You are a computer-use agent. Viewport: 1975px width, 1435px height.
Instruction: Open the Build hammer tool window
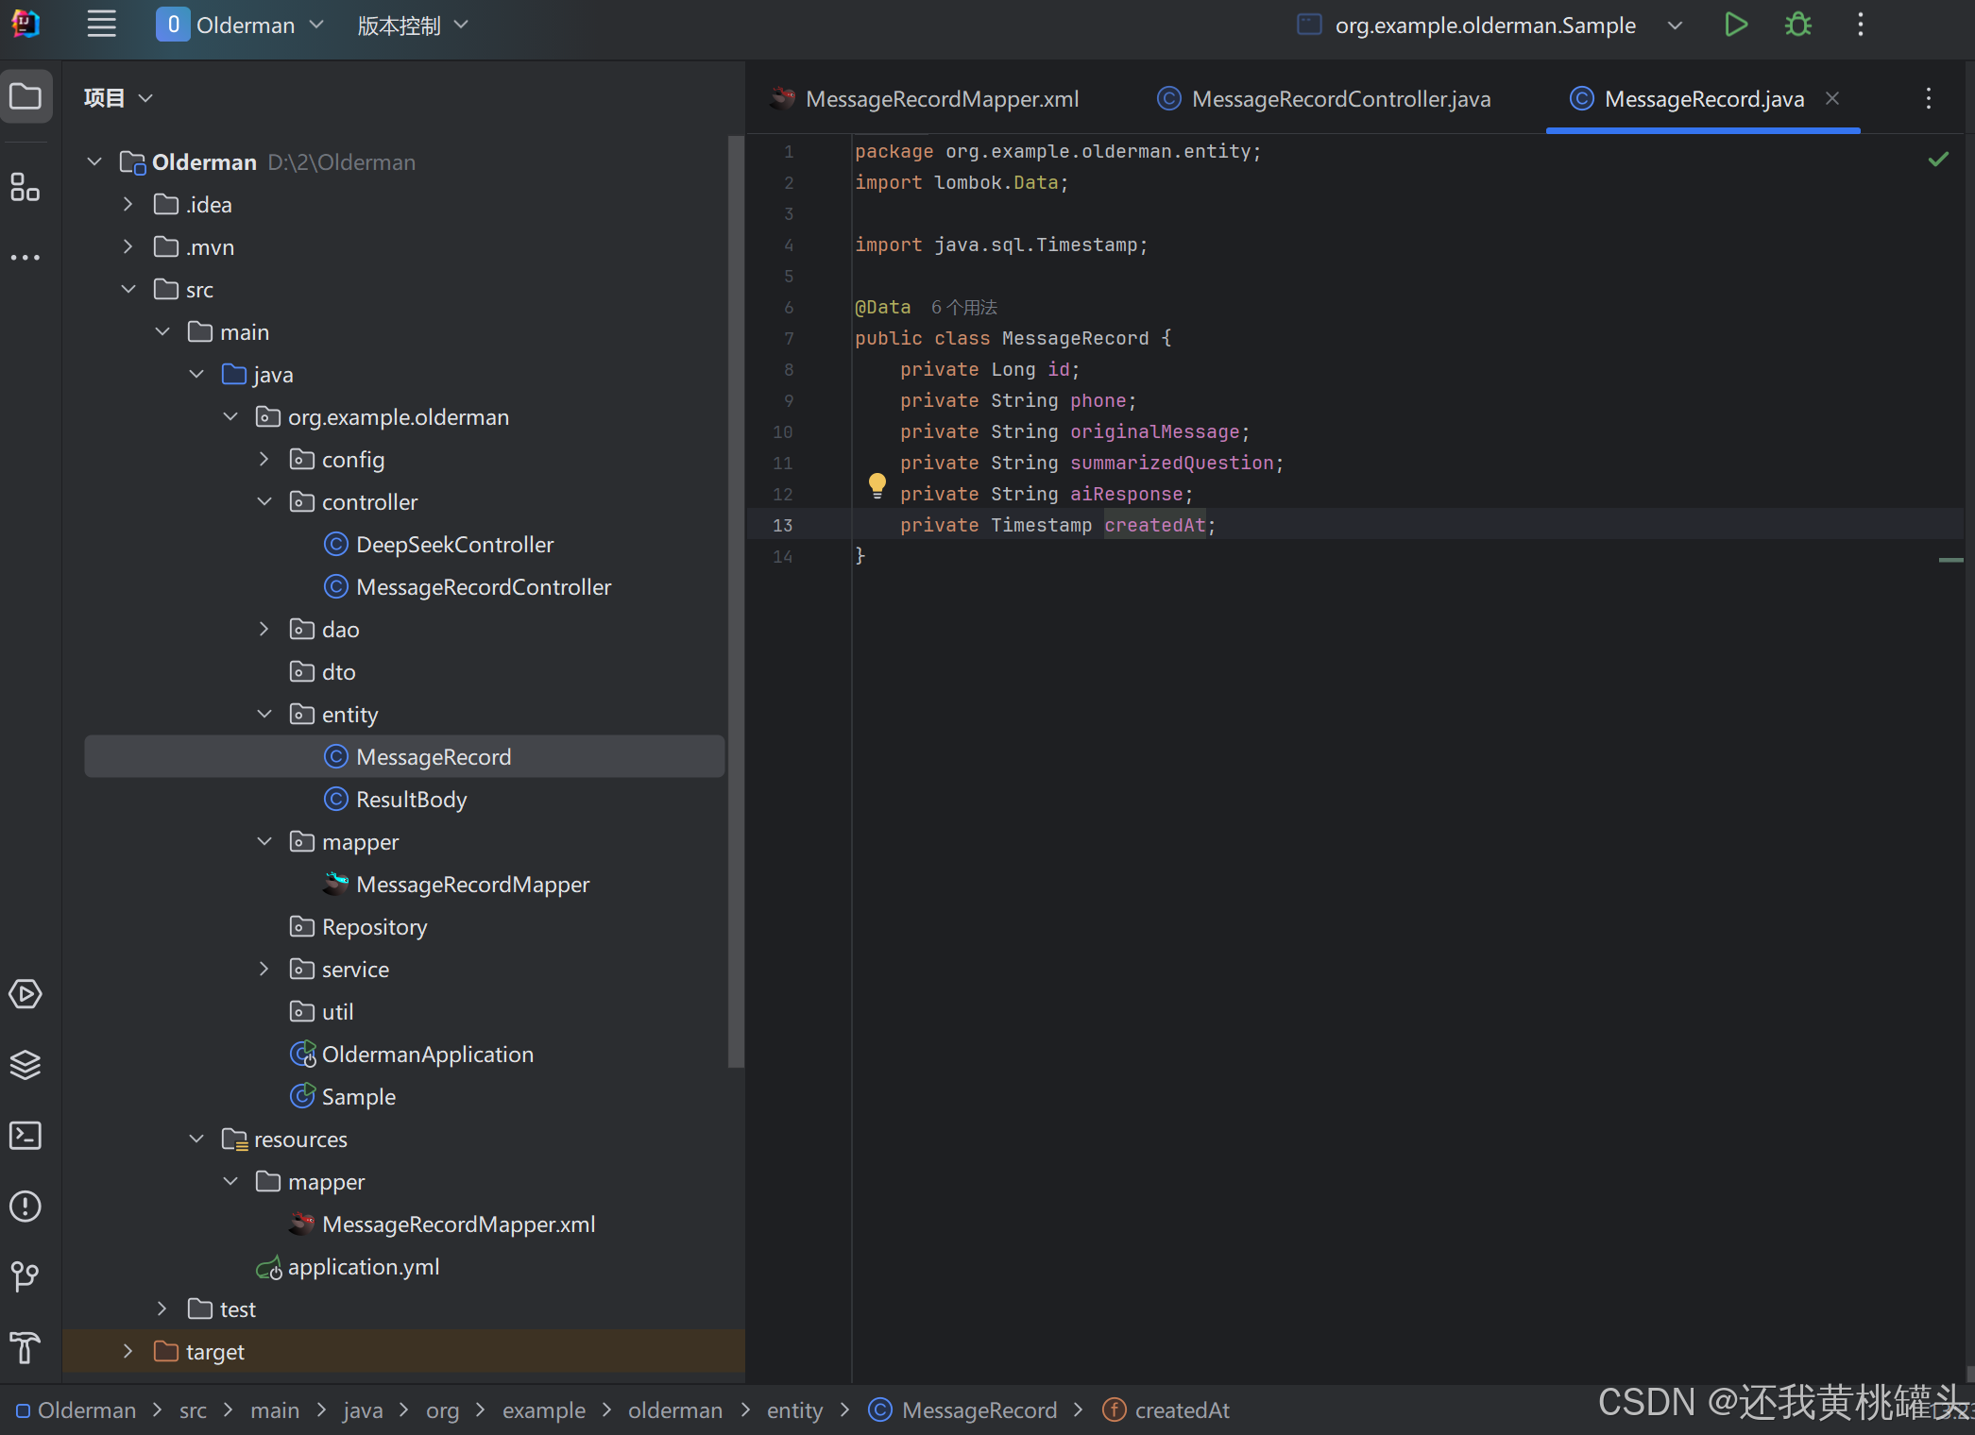26,1347
